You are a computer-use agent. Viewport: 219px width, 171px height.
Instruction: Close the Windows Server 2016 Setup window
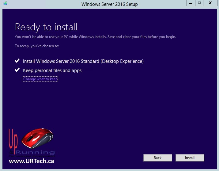tap(210, 3)
